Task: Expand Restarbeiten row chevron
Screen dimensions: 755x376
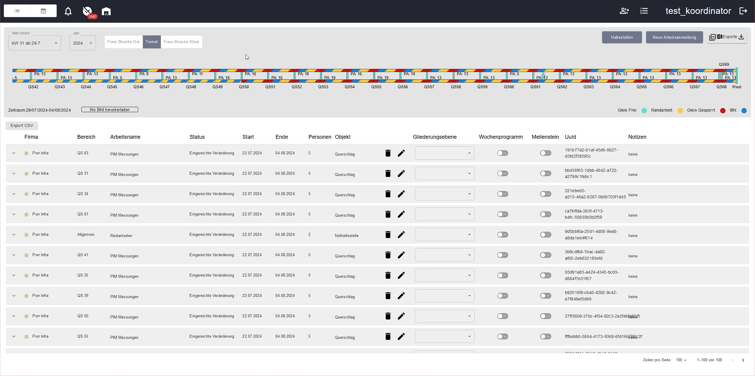Action: [x=14, y=235]
